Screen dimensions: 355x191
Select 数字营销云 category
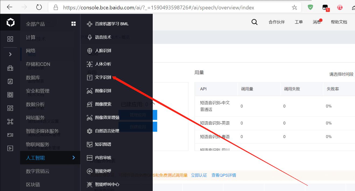click(38, 171)
